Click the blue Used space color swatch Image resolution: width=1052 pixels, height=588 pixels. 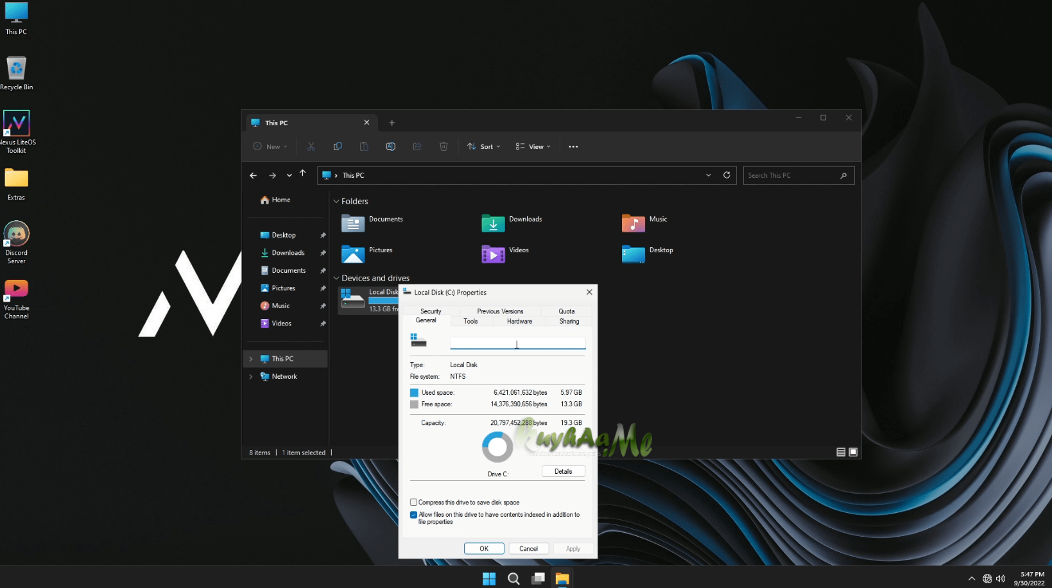[x=414, y=392]
